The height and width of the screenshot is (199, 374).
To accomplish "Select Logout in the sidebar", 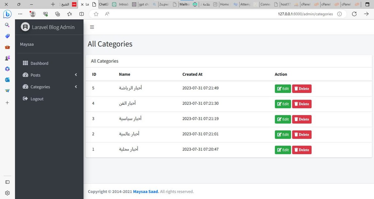I will click(49, 98).
